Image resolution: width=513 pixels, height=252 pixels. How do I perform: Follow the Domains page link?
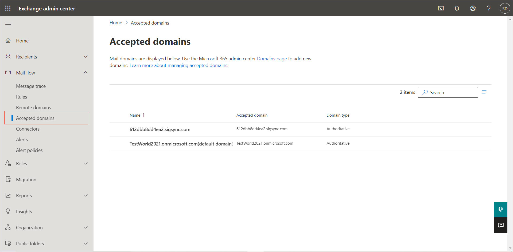tap(272, 59)
